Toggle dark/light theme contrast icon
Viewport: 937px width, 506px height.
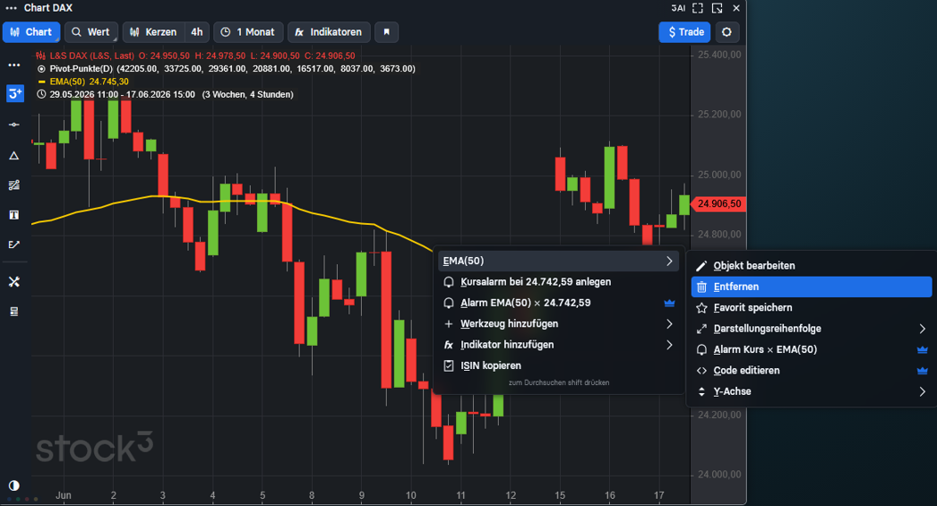coord(14,485)
